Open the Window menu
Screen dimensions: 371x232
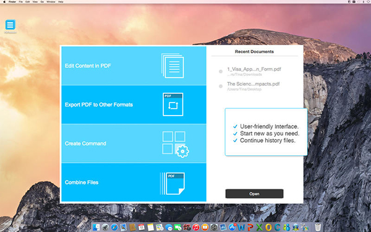[51, 2]
